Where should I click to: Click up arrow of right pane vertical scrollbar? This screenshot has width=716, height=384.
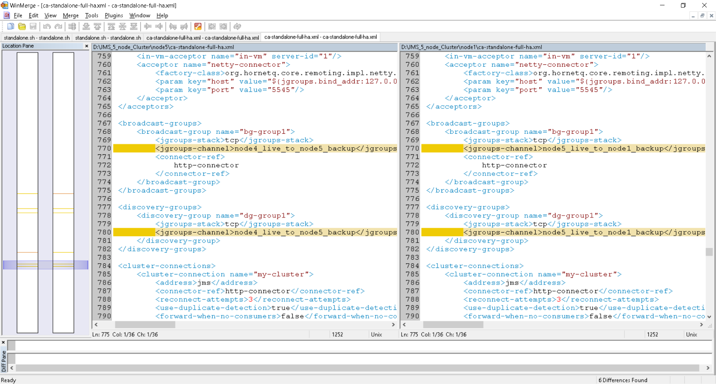tap(709, 56)
